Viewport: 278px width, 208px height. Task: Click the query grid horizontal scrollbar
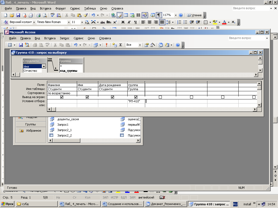(152, 109)
